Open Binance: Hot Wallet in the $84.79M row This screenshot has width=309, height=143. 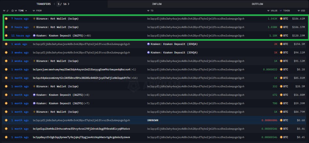(x=57, y=112)
